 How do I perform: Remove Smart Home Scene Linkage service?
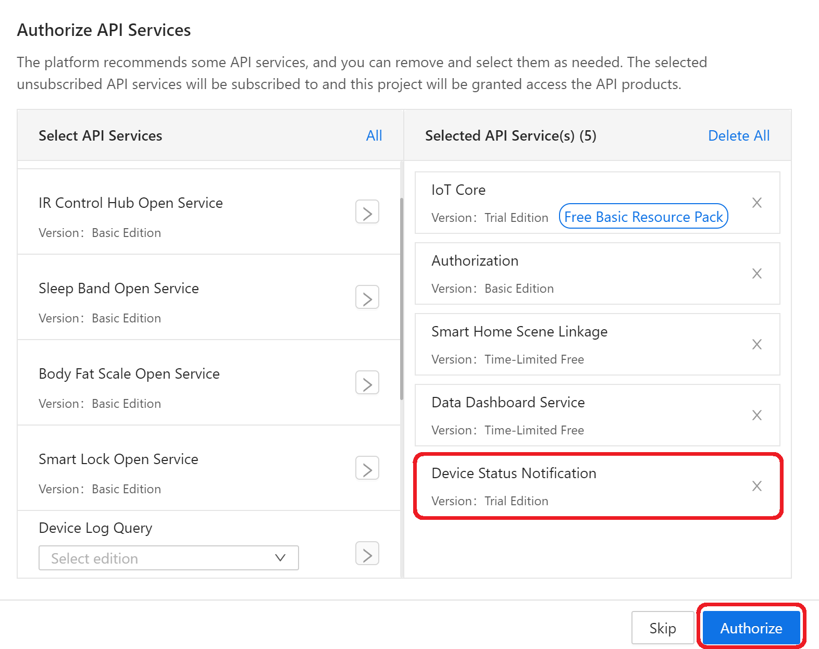(757, 344)
